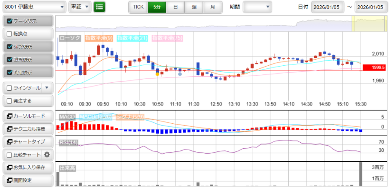
Task: Click the カーソルモード popup icon
Action: click(x=10, y=116)
